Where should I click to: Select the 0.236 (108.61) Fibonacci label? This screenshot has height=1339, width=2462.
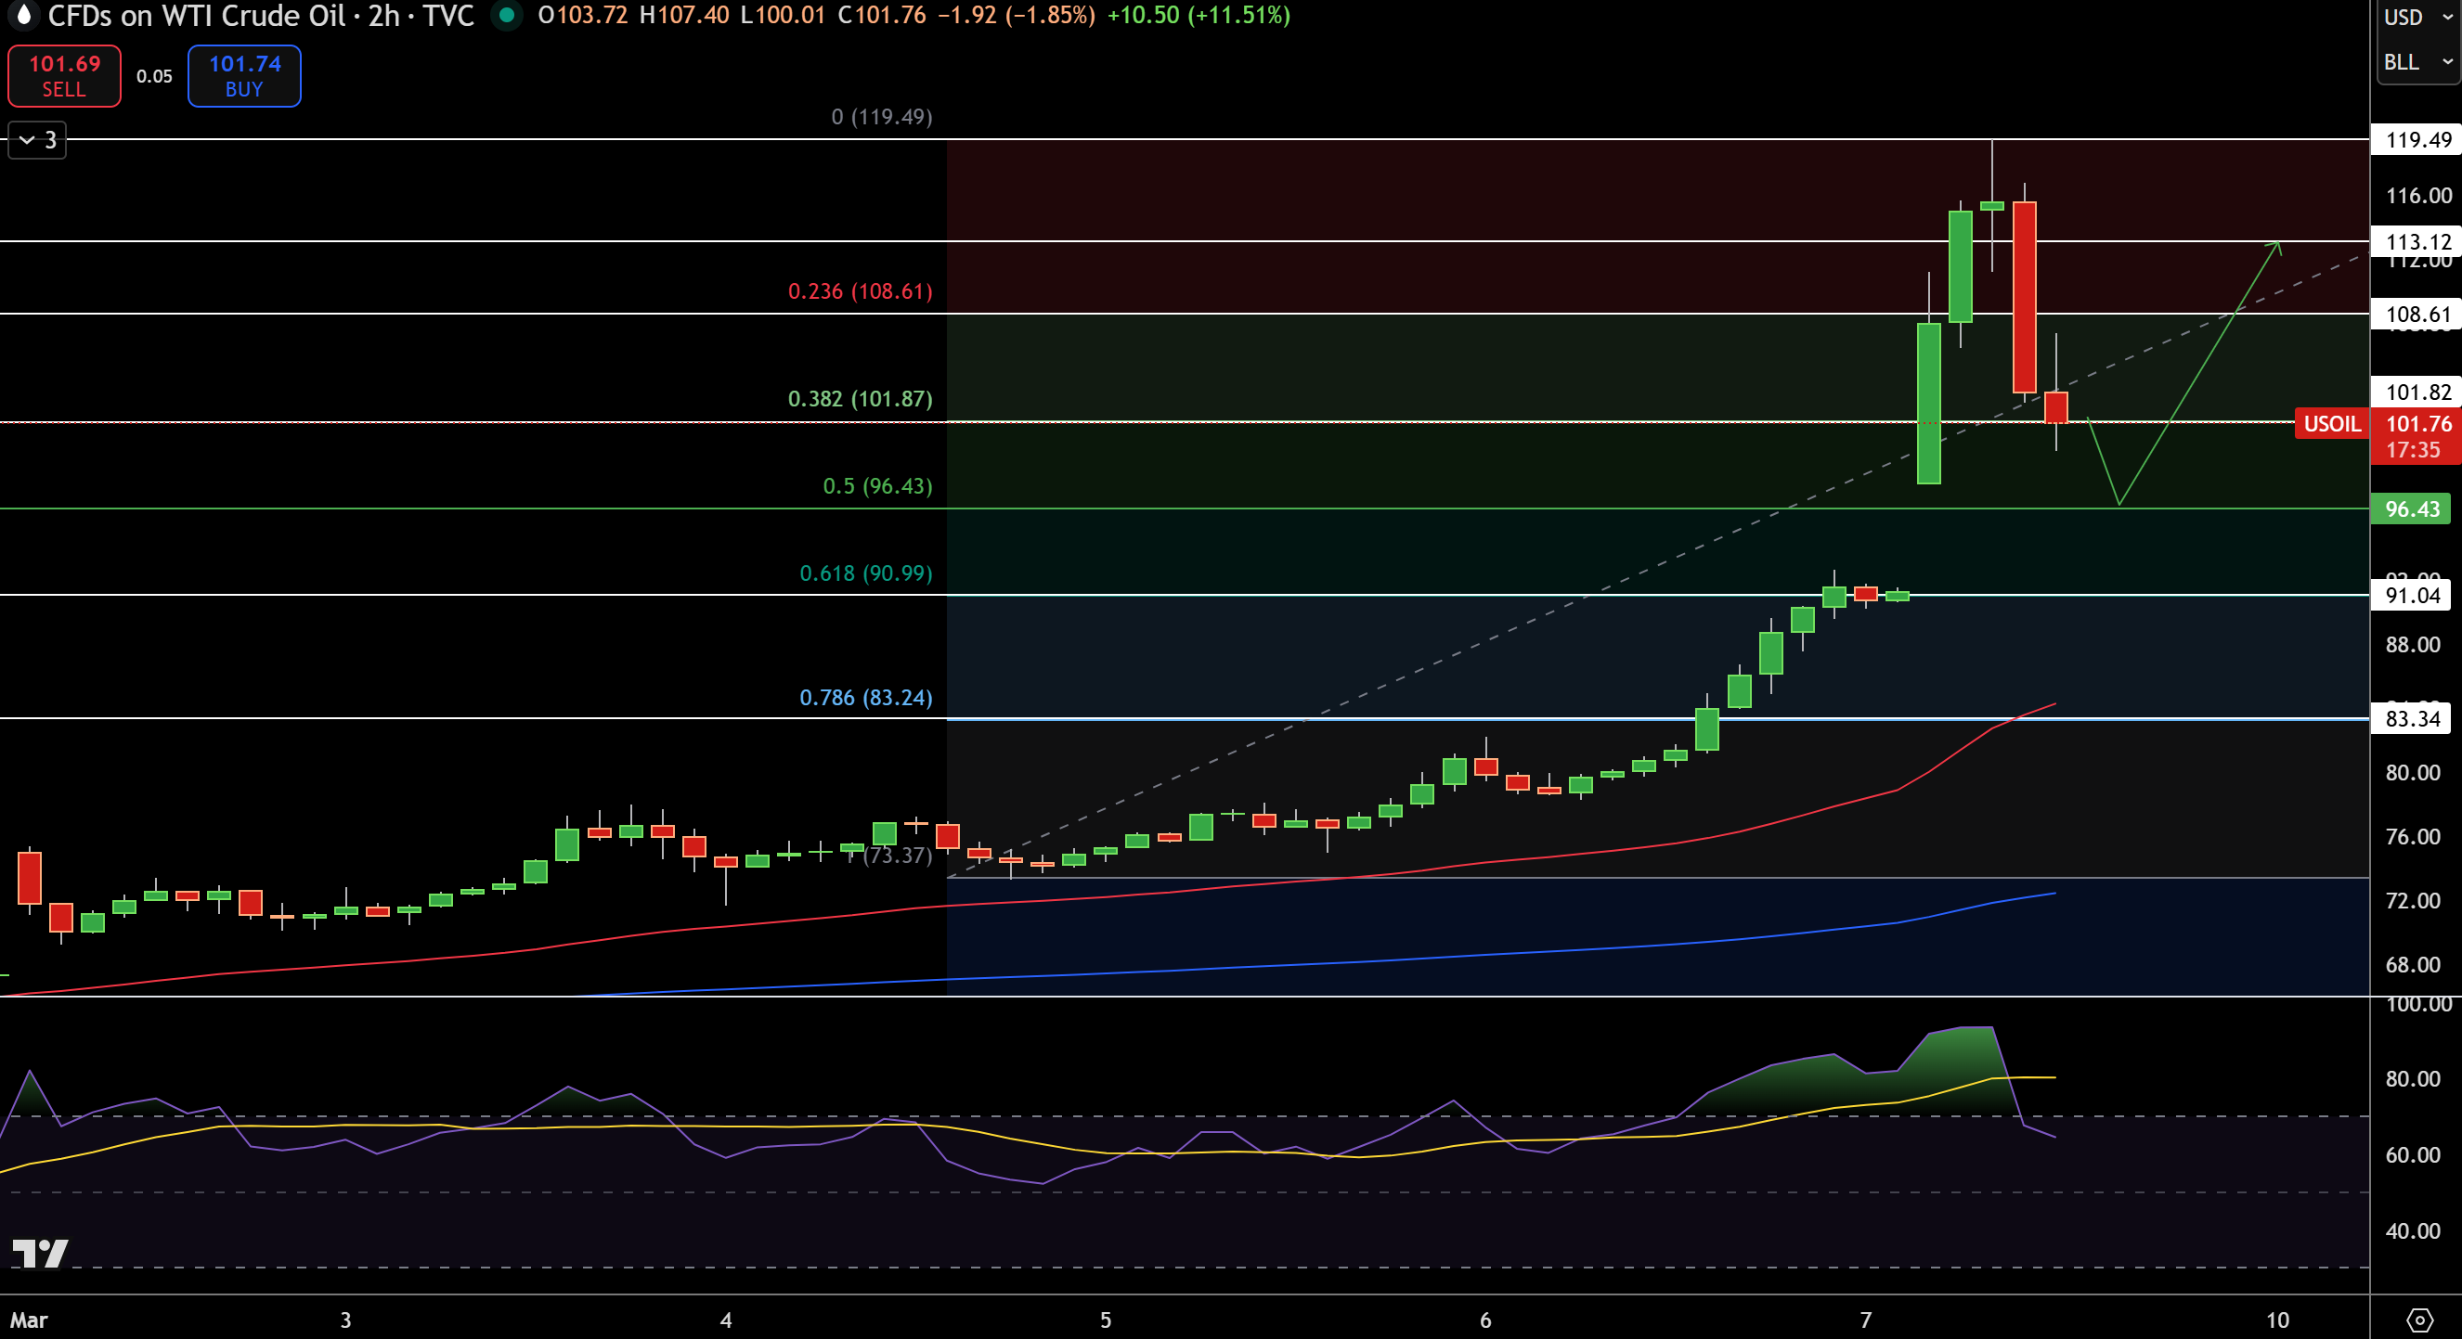tap(860, 291)
